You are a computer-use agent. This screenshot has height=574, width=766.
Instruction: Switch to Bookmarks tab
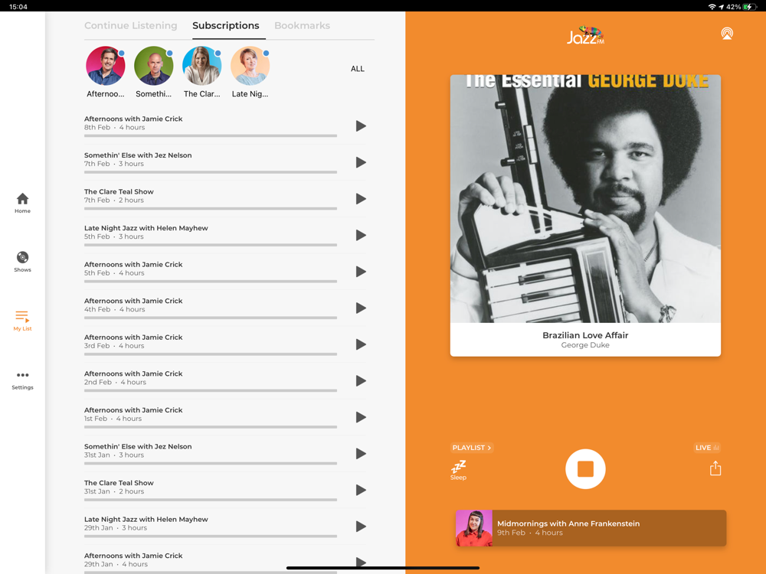302,25
